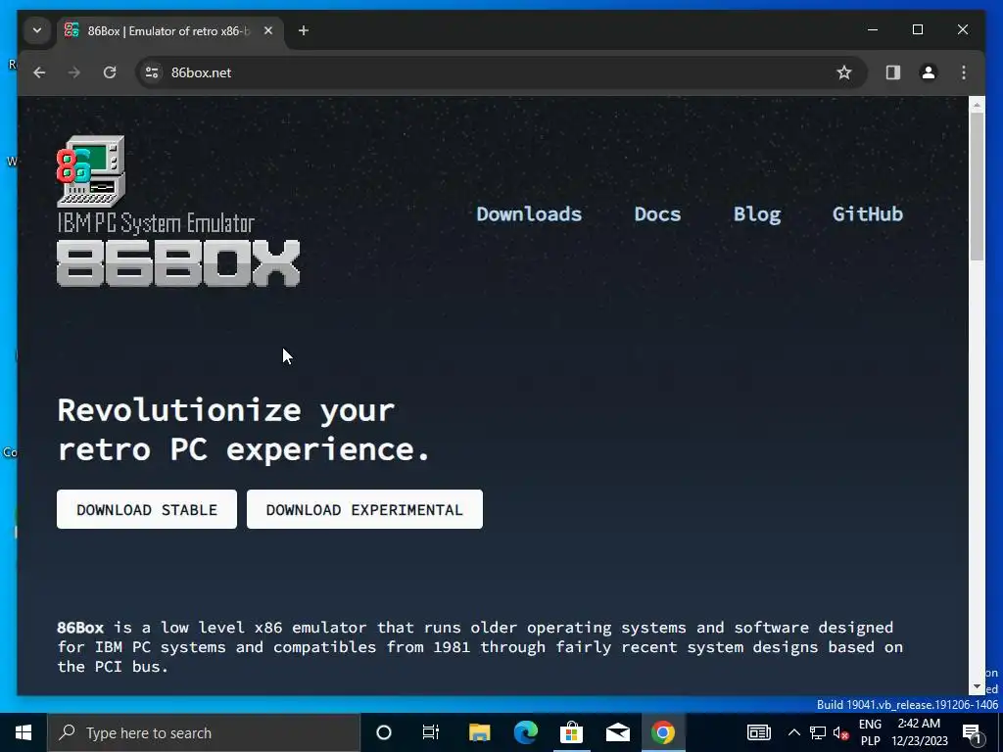Viewport: 1003px width, 752px height.
Task: Click the scrollbar up arrow
Action: pyautogui.click(x=977, y=104)
